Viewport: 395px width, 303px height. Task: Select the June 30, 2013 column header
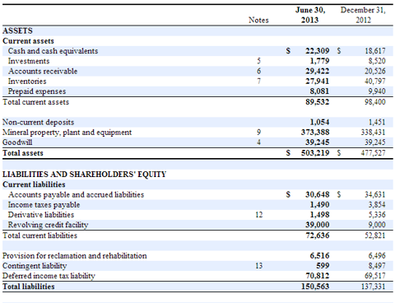tap(310, 15)
